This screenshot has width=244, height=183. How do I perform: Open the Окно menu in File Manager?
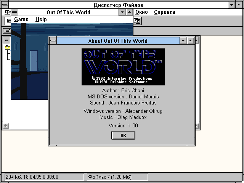(x=141, y=12)
